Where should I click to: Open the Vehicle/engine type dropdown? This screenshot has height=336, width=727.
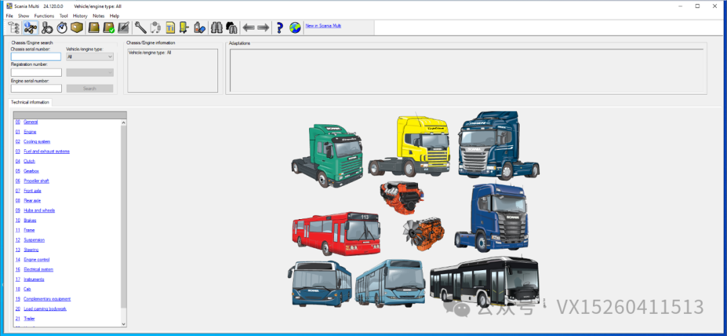pos(90,57)
